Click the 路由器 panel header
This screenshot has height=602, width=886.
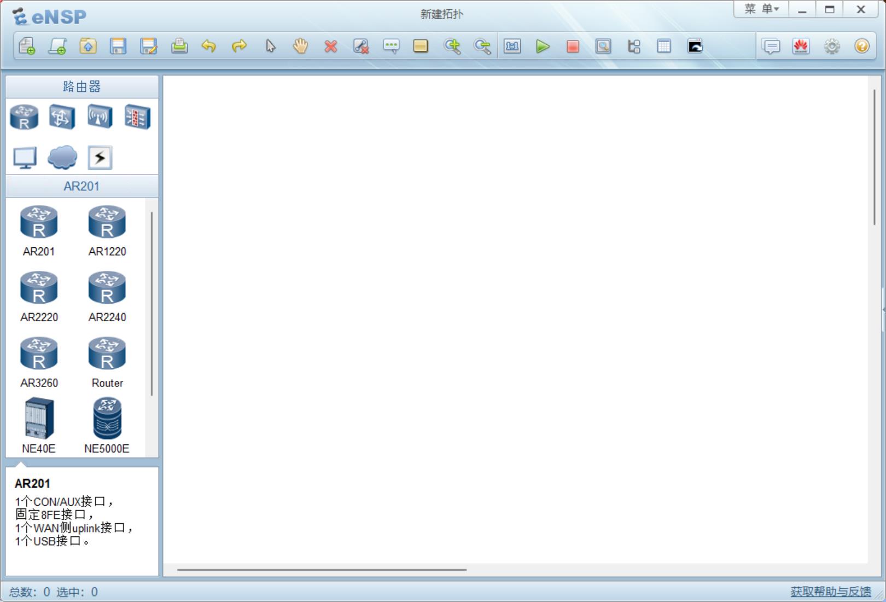tap(82, 86)
